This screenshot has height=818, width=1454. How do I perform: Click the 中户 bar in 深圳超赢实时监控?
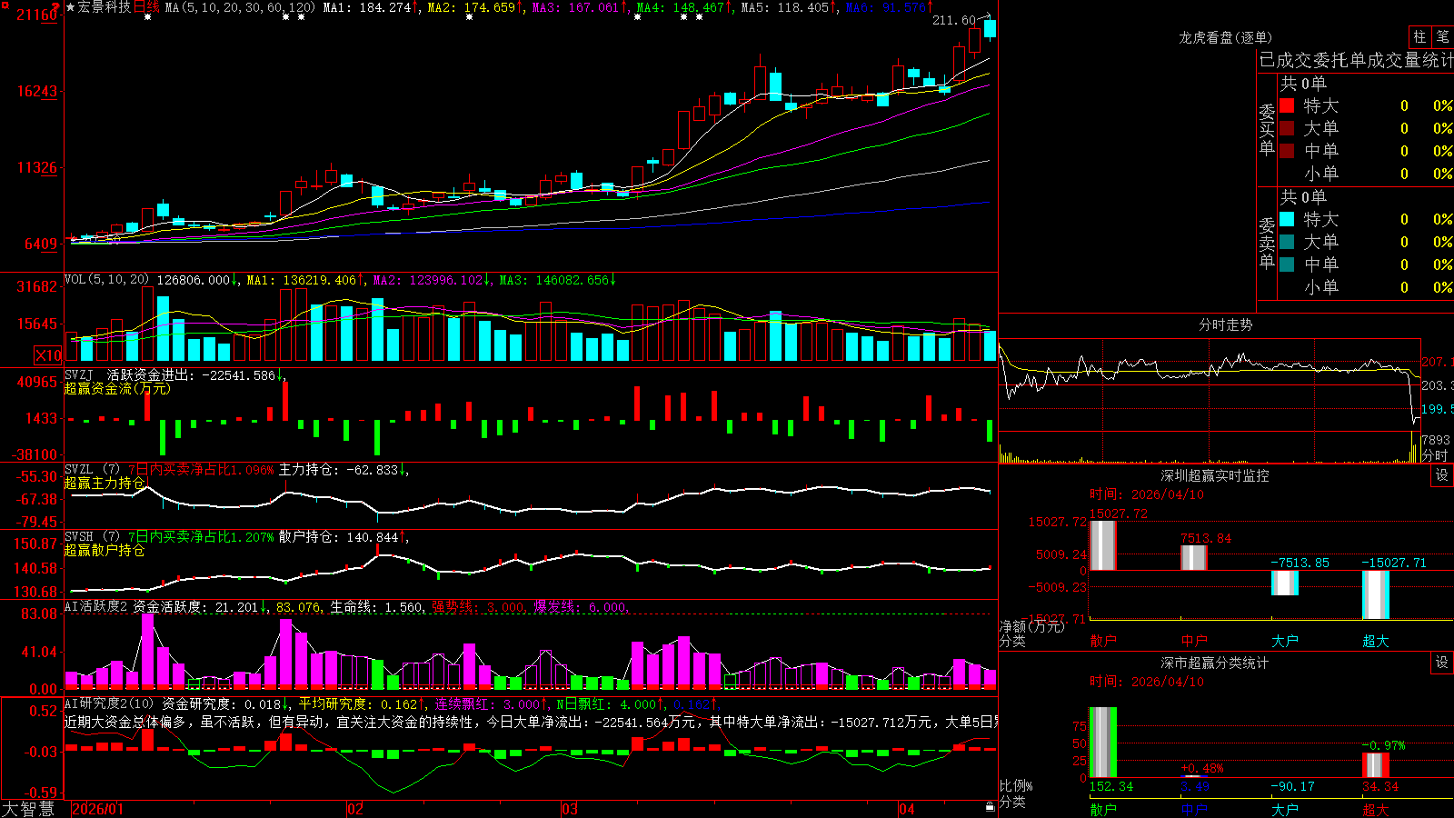(x=1194, y=558)
